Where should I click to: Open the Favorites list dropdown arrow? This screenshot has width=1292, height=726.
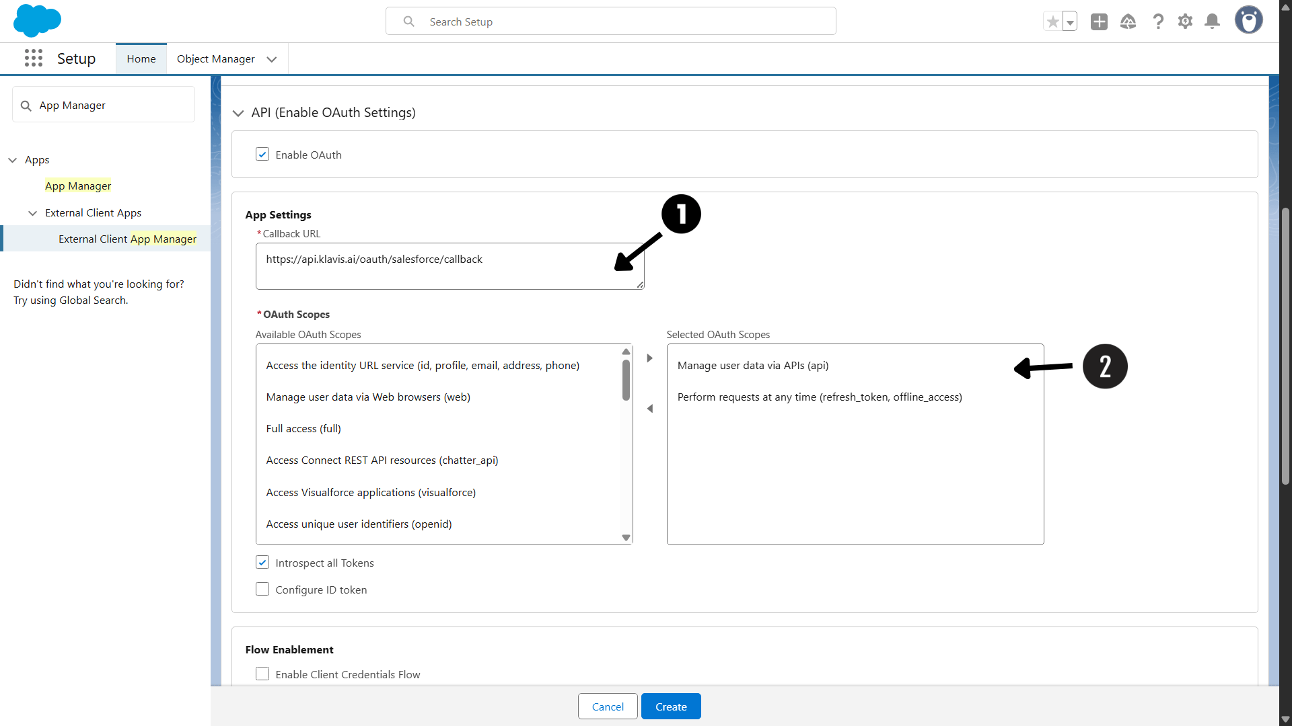point(1070,22)
